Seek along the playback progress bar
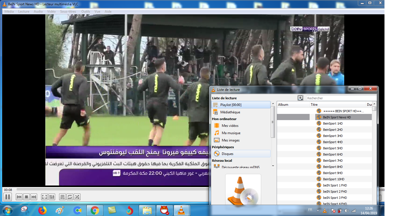 [x=113, y=190]
